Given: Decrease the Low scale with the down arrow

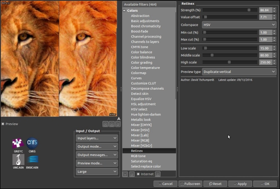Looking at the screenshot, I should click(x=274, y=50).
